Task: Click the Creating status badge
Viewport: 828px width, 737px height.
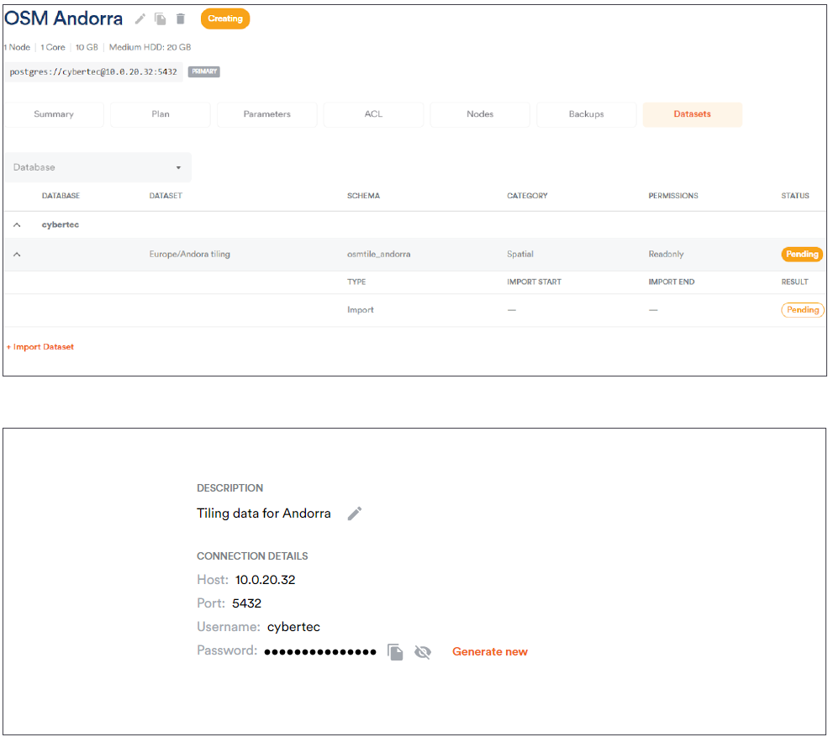Action: (x=224, y=18)
